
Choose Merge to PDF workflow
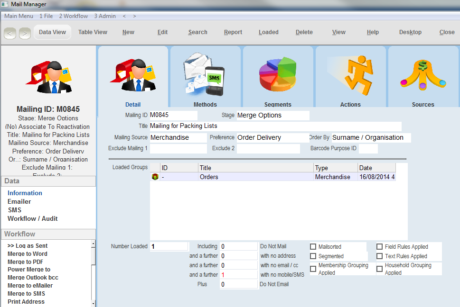[x=26, y=262]
